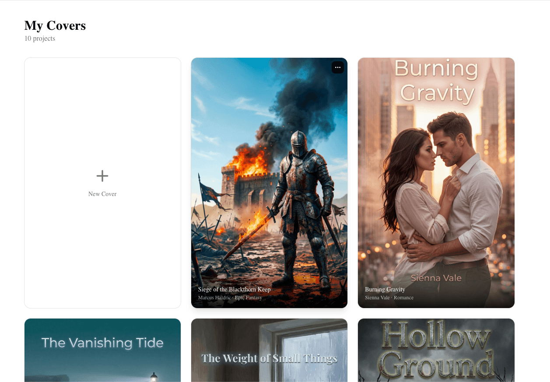Viewport: 550px width, 382px height.
Task: Click the Sienna Vale · Romance byline
Action: tap(389, 298)
